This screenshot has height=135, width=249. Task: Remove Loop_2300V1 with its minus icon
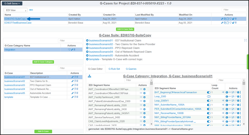click(238, 101)
